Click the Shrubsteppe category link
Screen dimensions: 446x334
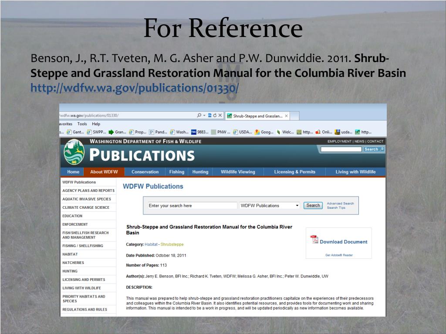[172, 244]
